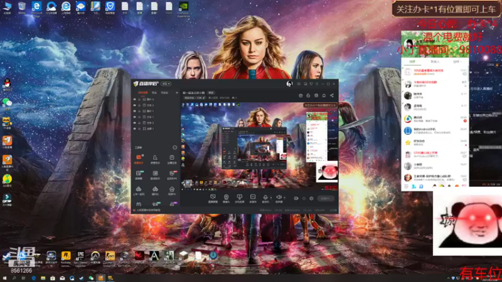
Task: Open the 弹幕助手 orange tool
Action: [139, 159]
